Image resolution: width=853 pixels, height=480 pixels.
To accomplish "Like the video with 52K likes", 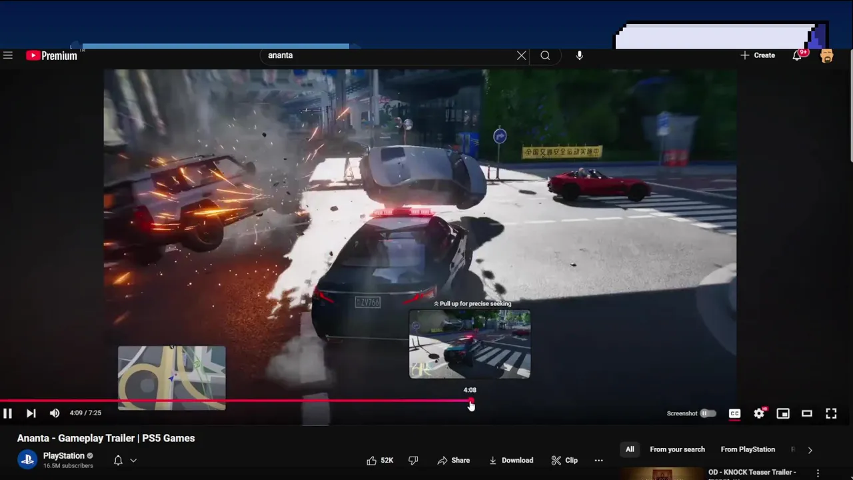I will 380,460.
